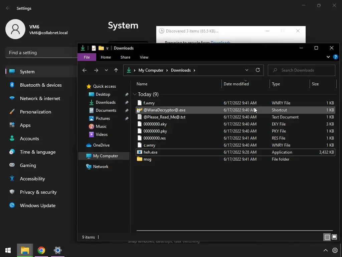The image size is (342, 257).
Task: Go up one folder level arrow
Action: (116, 70)
